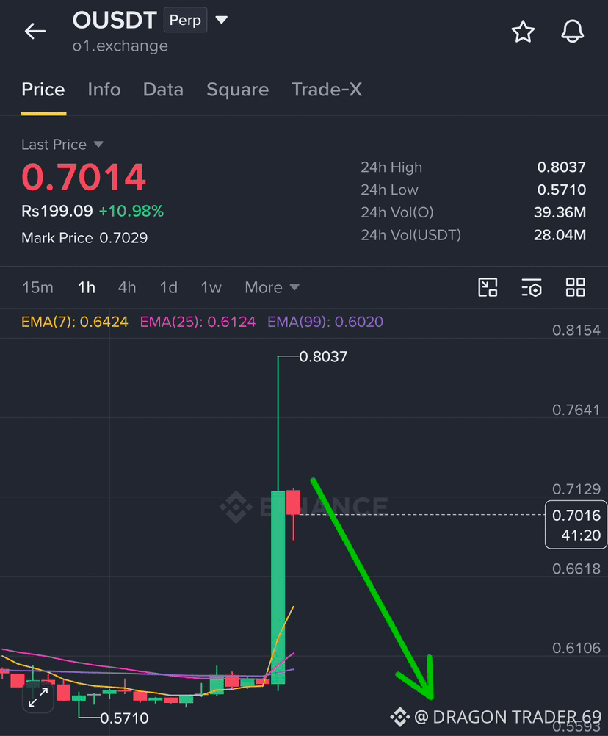
Task: Click the current price tag 0.7016
Action: 576,524
